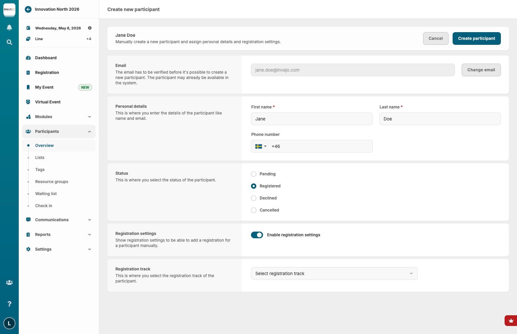Click the red crown icon

(511, 321)
